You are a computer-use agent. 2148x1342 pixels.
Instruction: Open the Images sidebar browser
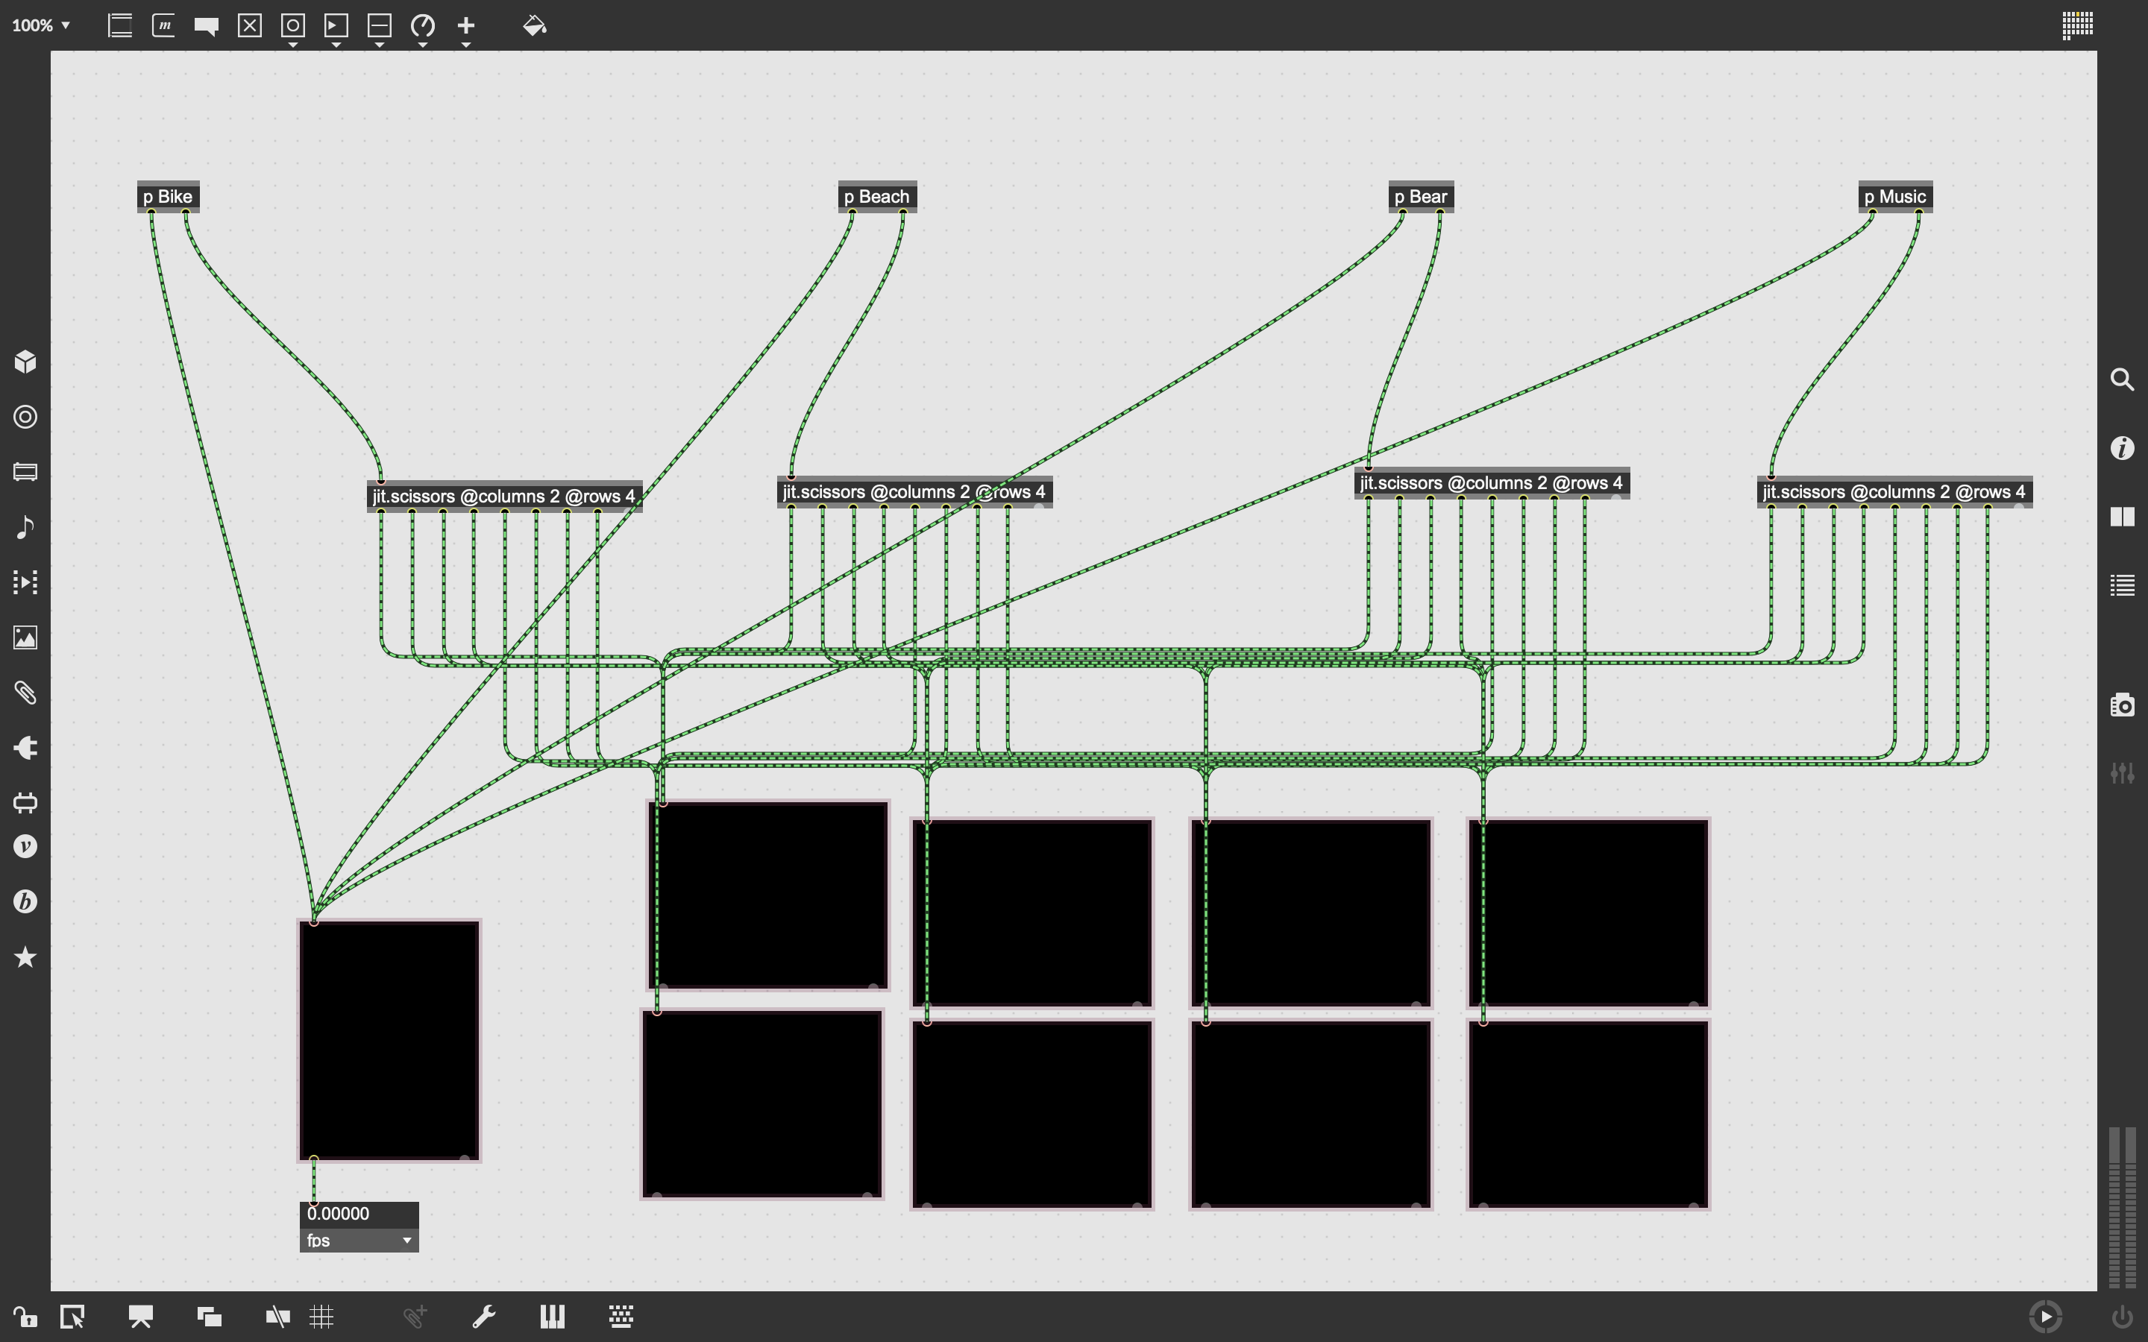pyautogui.click(x=25, y=637)
